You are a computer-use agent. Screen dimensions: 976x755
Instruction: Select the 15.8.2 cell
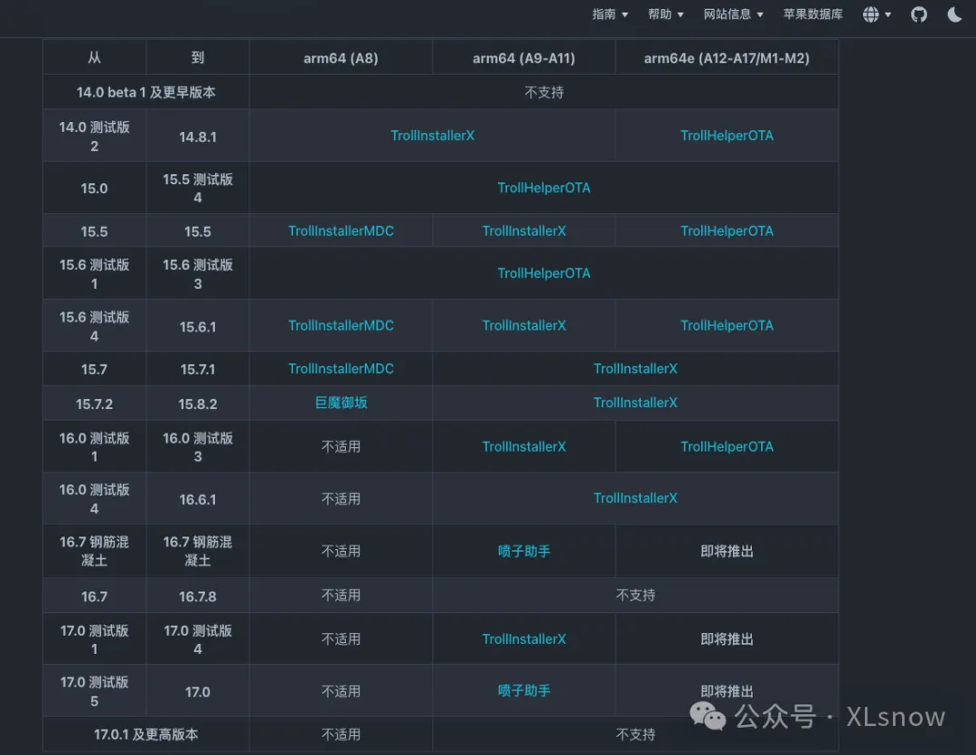point(198,405)
